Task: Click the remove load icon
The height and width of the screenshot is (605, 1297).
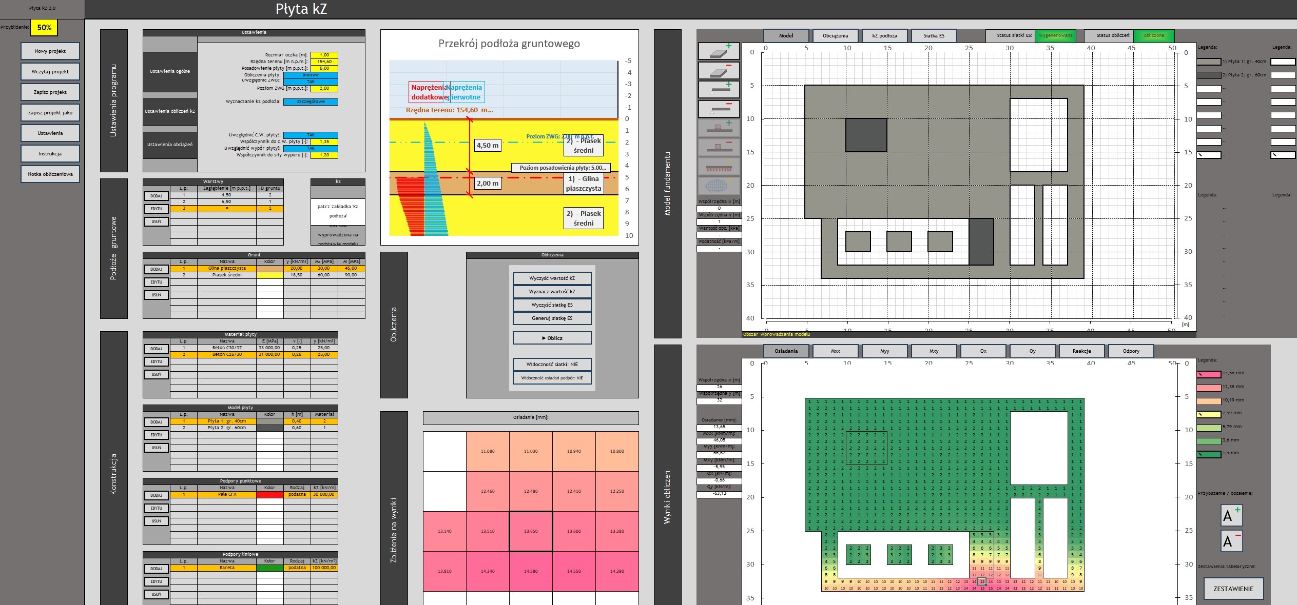Action: click(x=719, y=147)
